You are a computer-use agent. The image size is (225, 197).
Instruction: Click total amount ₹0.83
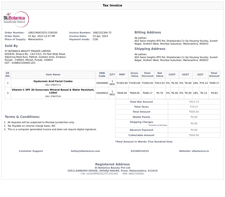(214, 93)
